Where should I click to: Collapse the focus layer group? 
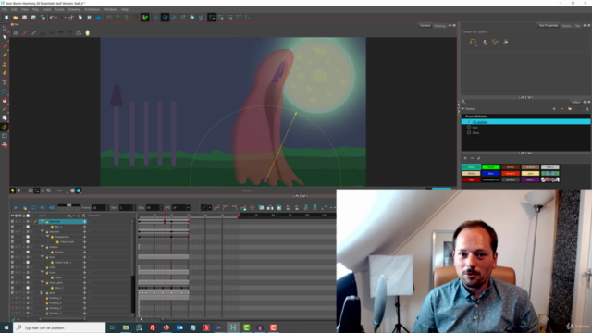pyautogui.click(x=43, y=257)
